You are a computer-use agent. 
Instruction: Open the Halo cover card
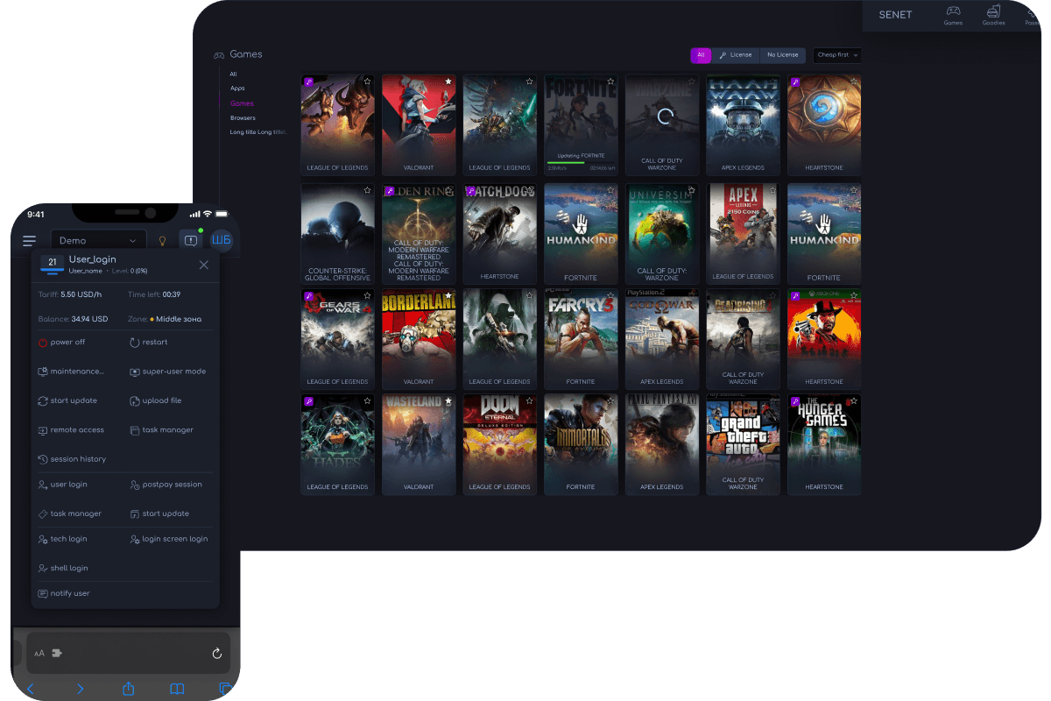point(743,125)
